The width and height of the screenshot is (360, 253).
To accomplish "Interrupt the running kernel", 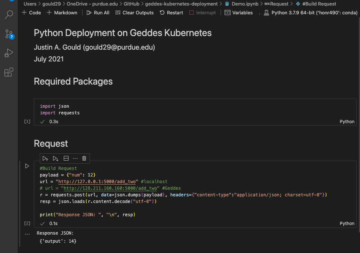I will click(x=202, y=13).
